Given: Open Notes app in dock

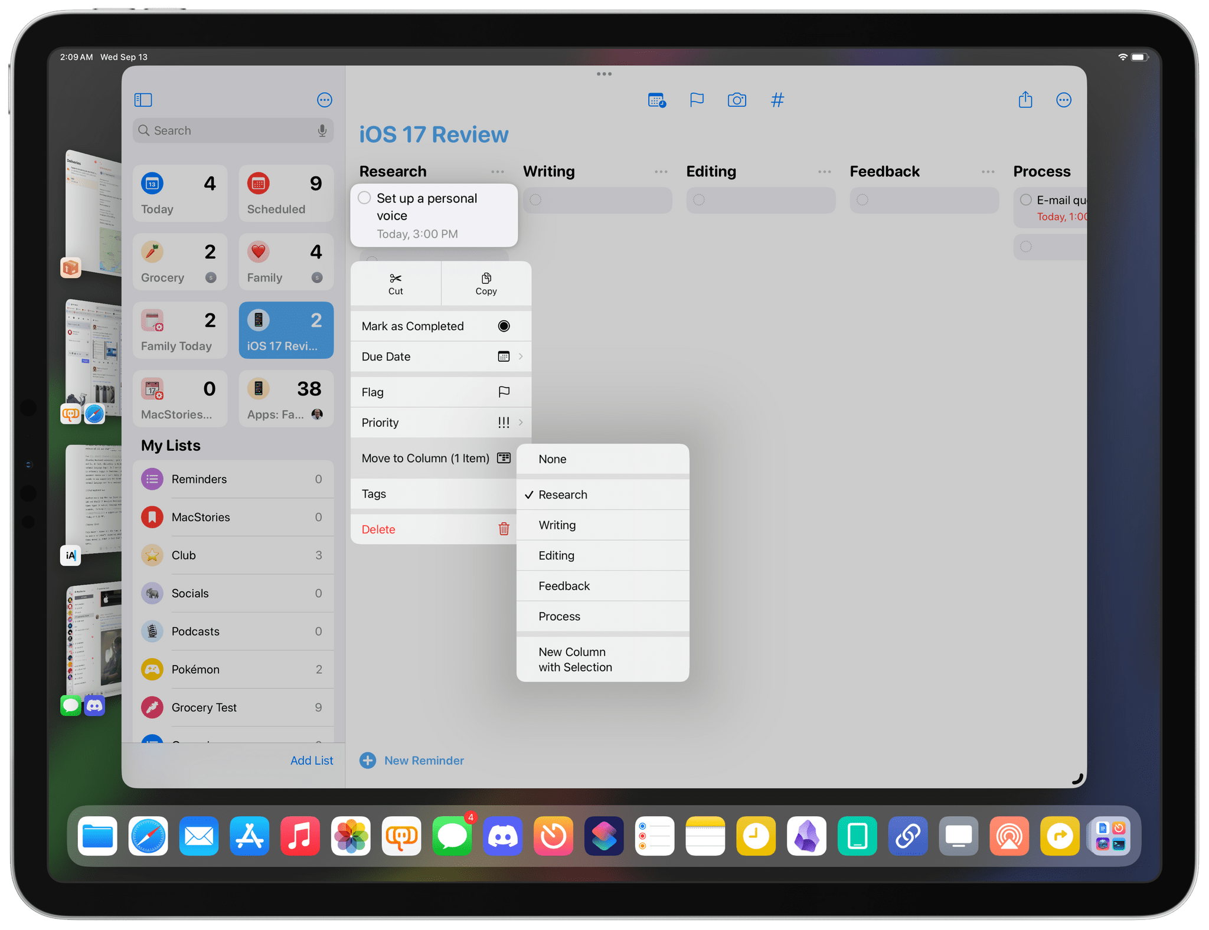Looking at the screenshot, I should 705,836.
